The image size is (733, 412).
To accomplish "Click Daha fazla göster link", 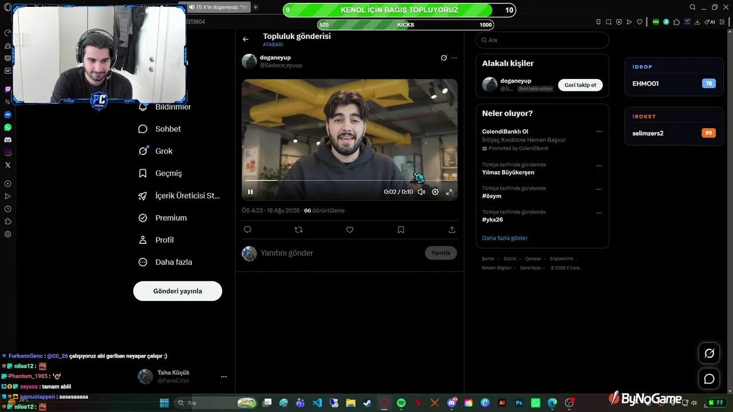I will click(505, 238).
